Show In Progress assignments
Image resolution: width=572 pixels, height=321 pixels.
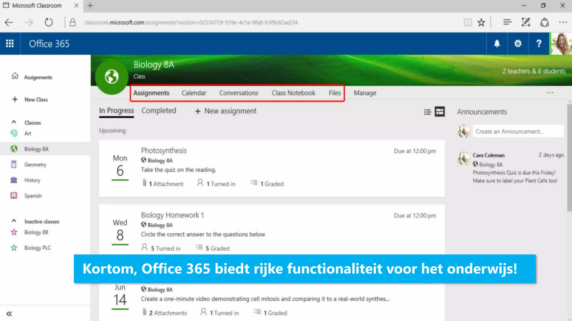coord(116,111)
